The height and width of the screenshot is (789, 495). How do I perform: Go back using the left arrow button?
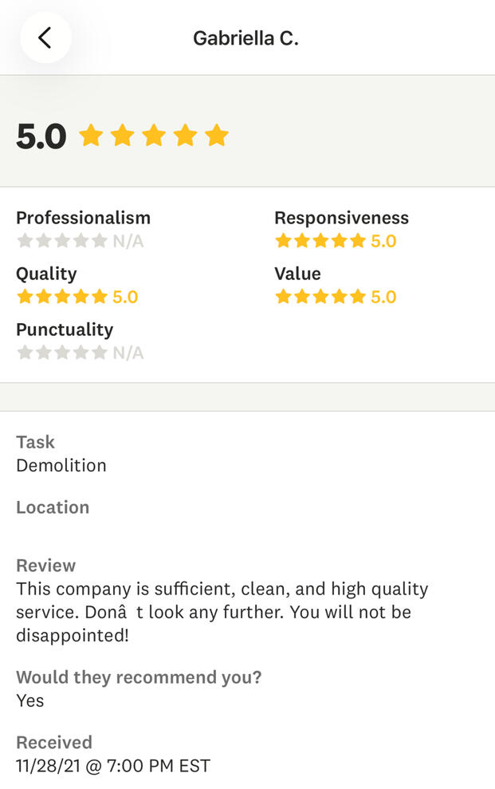coord(45,37)
